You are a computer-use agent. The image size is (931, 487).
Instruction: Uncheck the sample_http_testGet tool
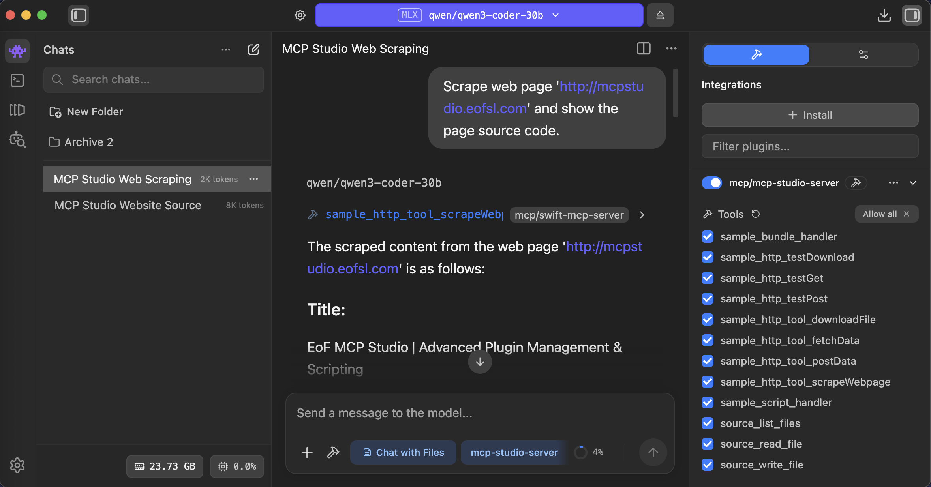(x=708, y=278)
